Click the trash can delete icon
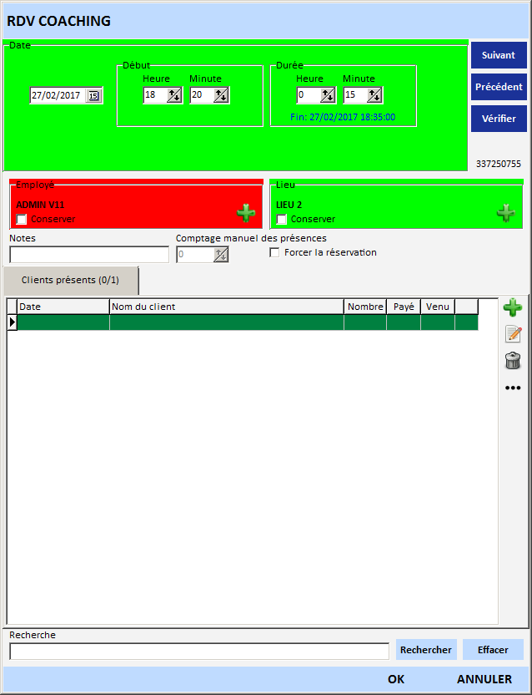532x695 pixels. tap(513, 361)
